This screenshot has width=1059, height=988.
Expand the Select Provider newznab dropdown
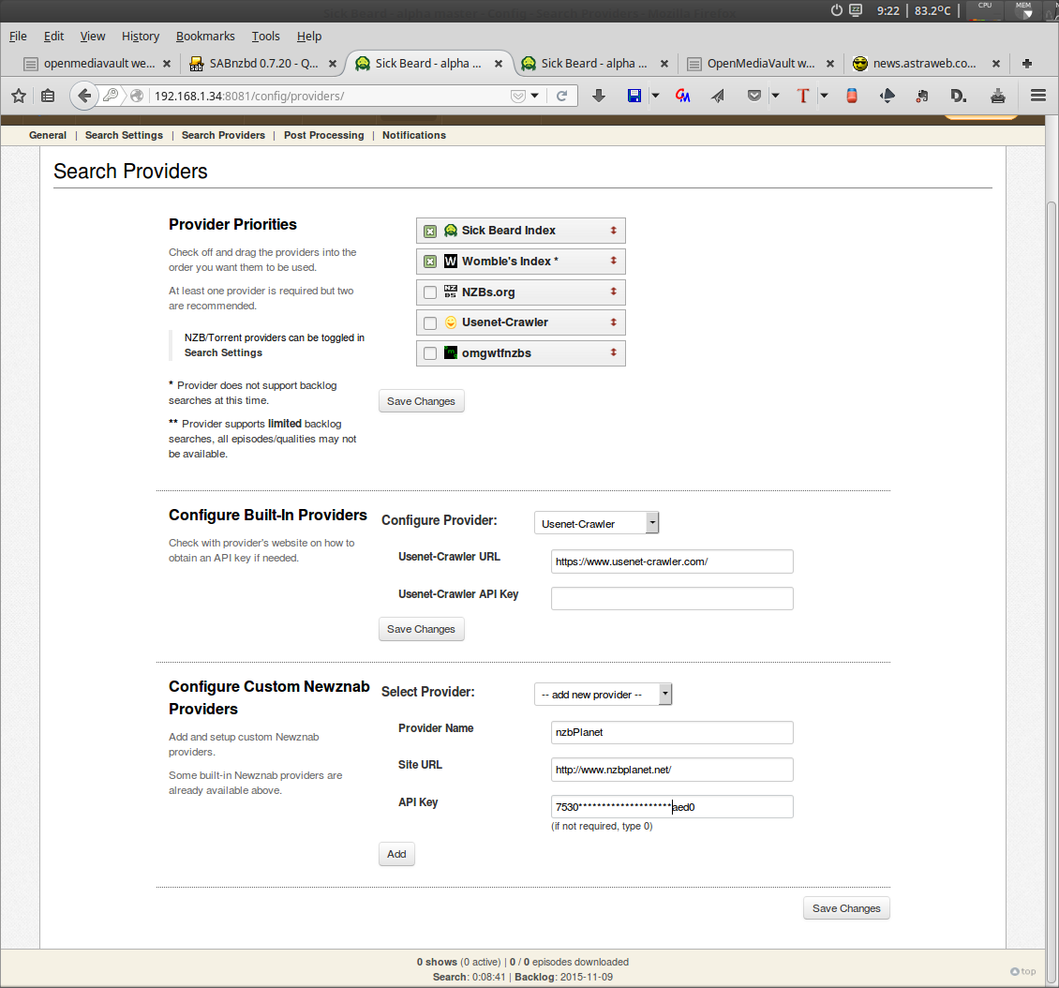point(603,695)
